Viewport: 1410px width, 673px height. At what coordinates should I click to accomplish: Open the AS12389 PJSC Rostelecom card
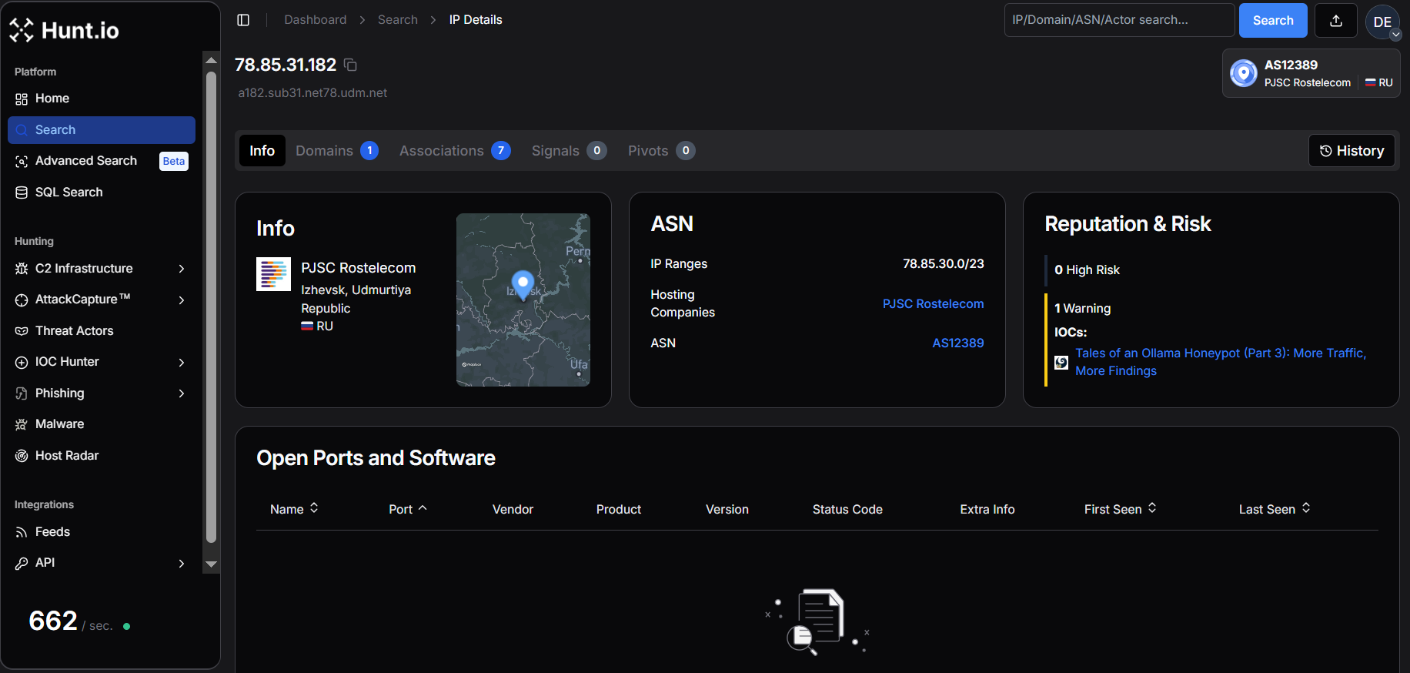[x=1311, y=73]
